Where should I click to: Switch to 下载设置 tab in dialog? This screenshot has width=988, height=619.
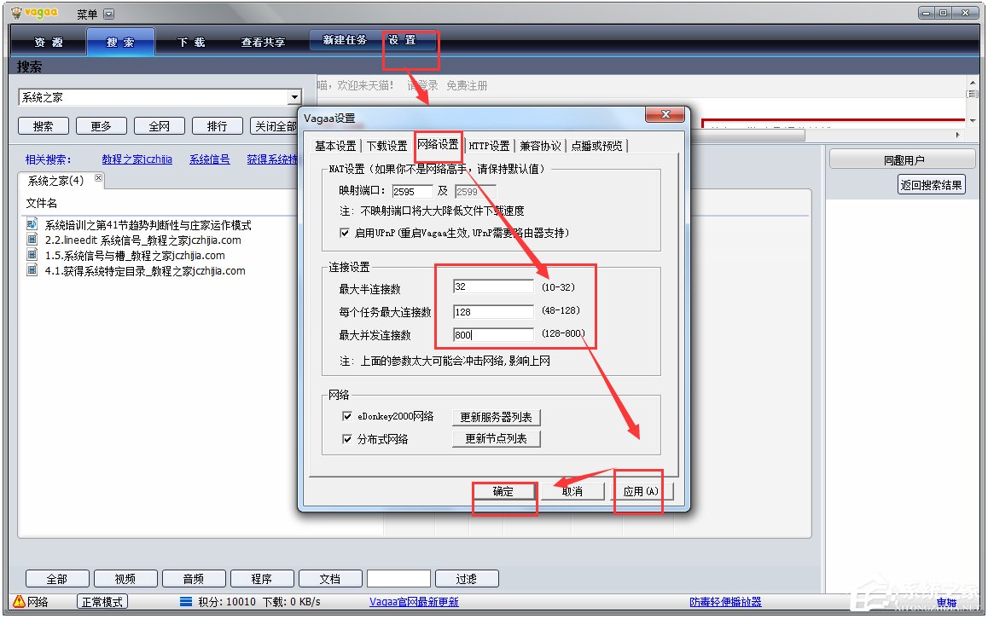tap(386, 146)
